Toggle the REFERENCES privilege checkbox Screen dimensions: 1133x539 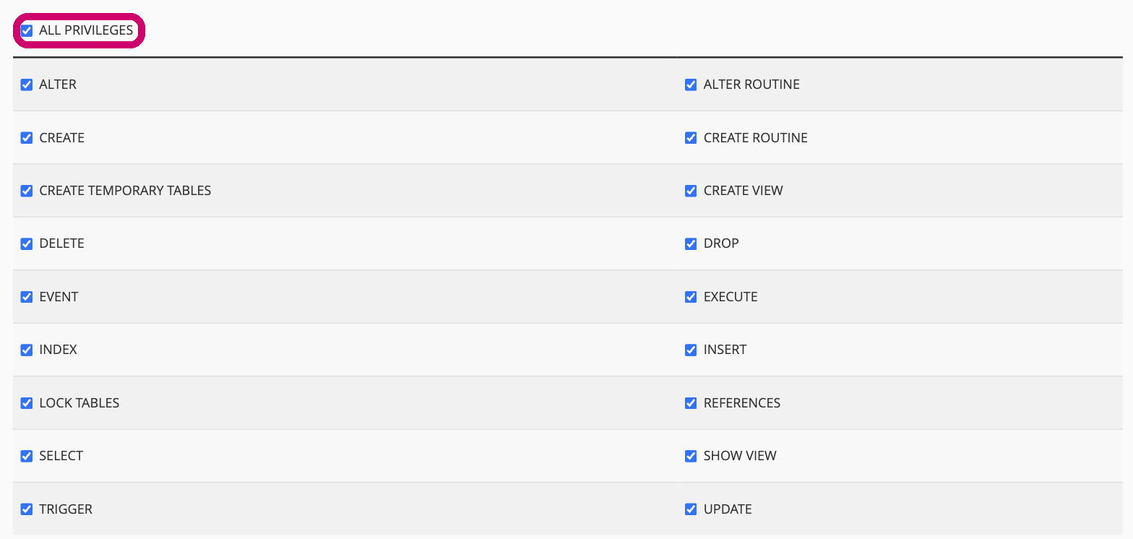pyautogui.click(x=691, y=403)
